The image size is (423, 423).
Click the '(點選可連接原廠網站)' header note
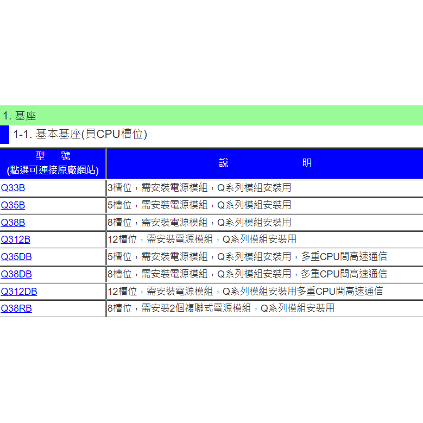(x=53, y=170)
